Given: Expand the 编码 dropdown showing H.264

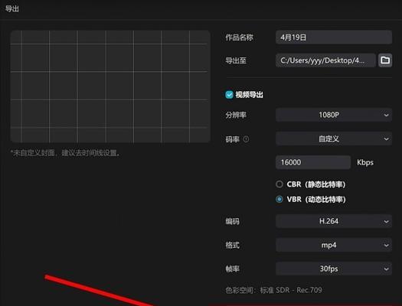Looking at the screenshot, I should (334, 221).
